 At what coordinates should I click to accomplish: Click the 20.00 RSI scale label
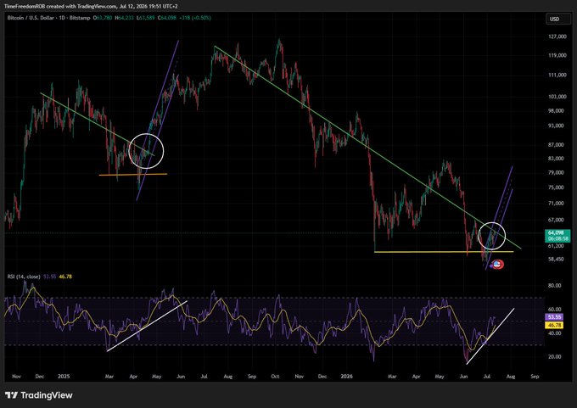[554, 356]
